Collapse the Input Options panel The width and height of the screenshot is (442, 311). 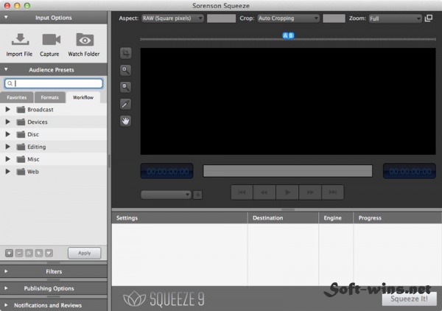[6, 18]
